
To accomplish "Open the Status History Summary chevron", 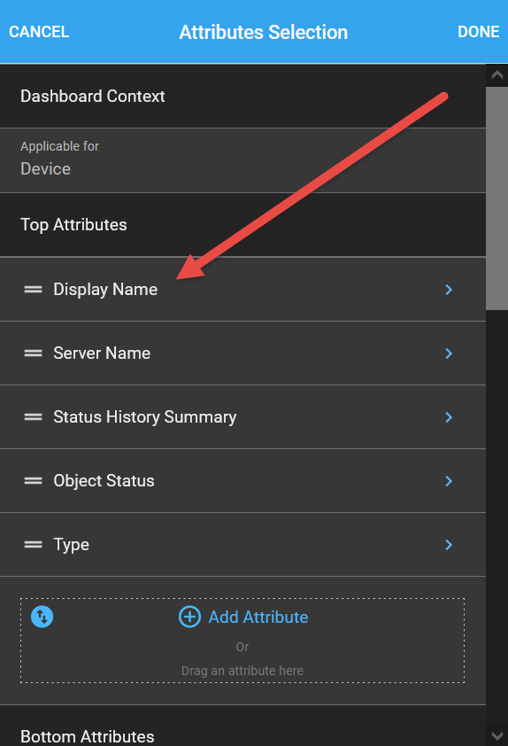I will pyautogui.click(x=449, y=416).
